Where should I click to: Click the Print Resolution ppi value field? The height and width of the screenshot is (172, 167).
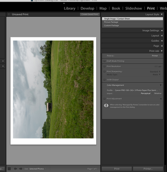click(158, 67)
